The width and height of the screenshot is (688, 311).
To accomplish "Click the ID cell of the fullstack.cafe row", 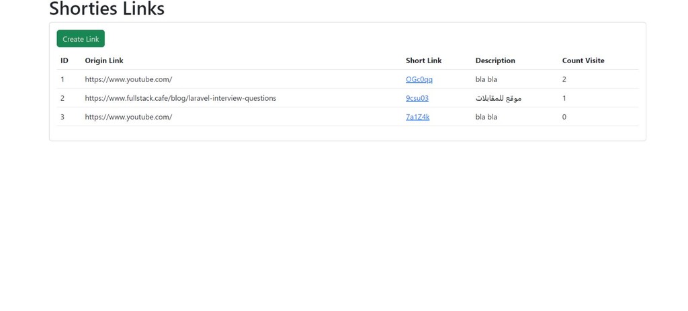I will pyautogui.click(x=62, y=98).
